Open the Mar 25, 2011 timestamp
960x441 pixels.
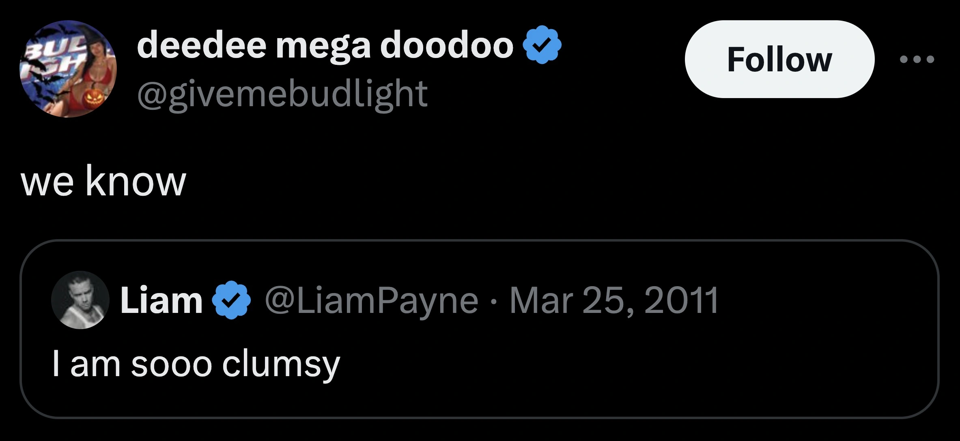614,300
